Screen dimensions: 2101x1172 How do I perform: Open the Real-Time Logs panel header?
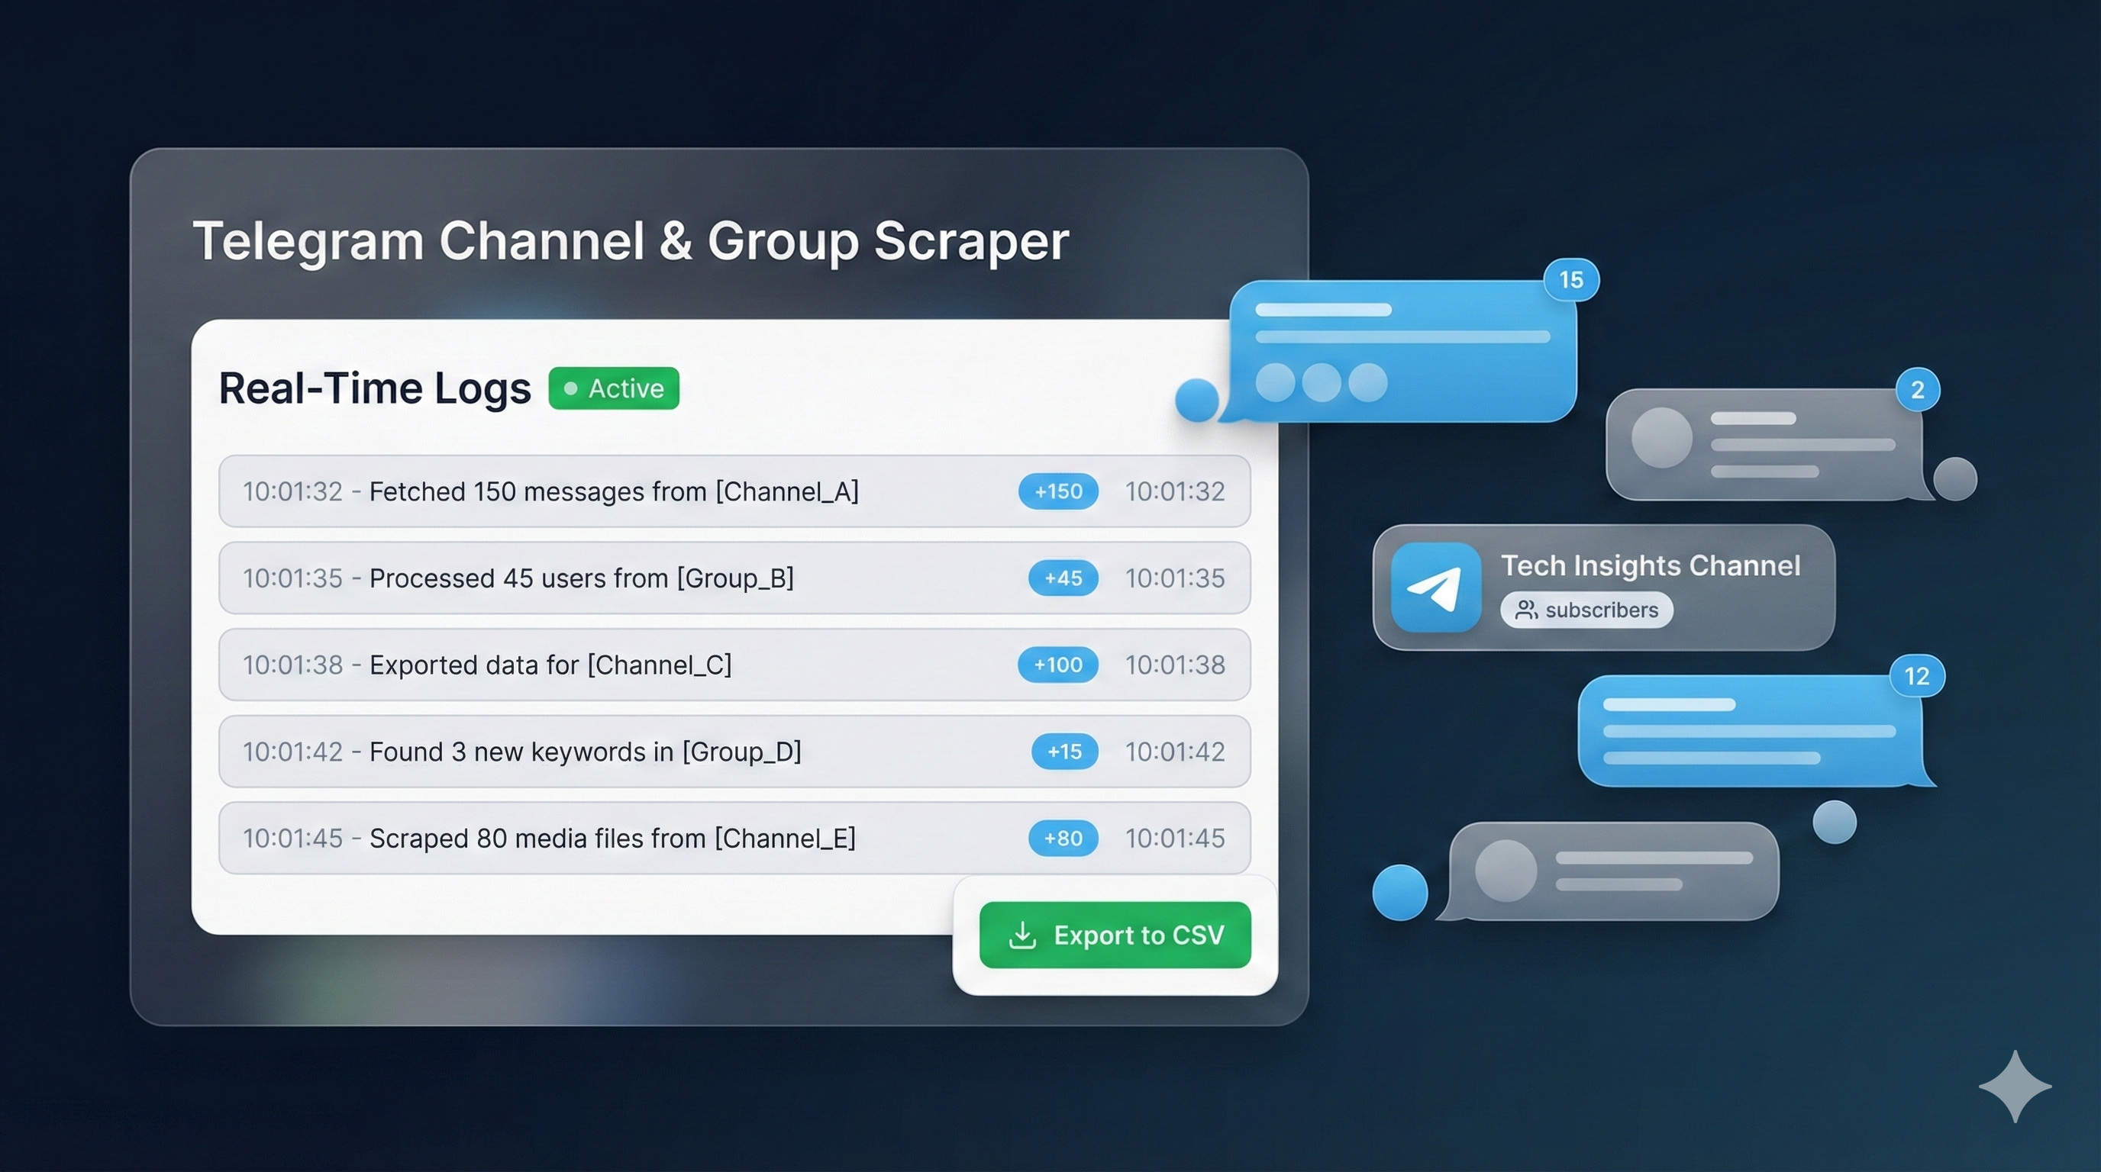(374, 388)
